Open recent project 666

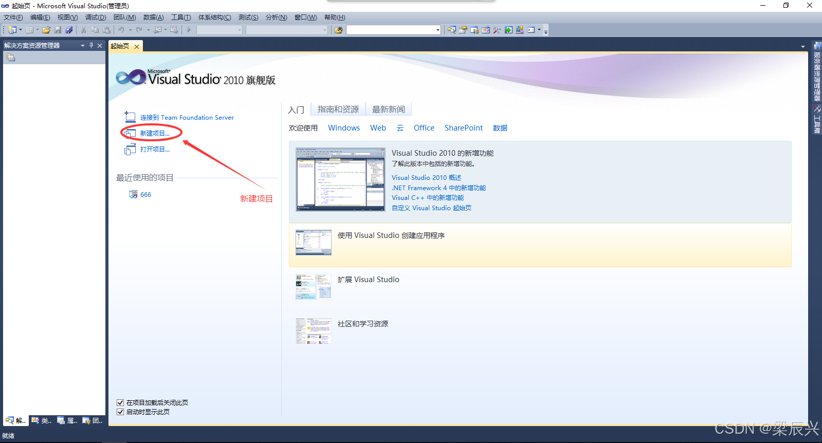(x=145, y=195)
